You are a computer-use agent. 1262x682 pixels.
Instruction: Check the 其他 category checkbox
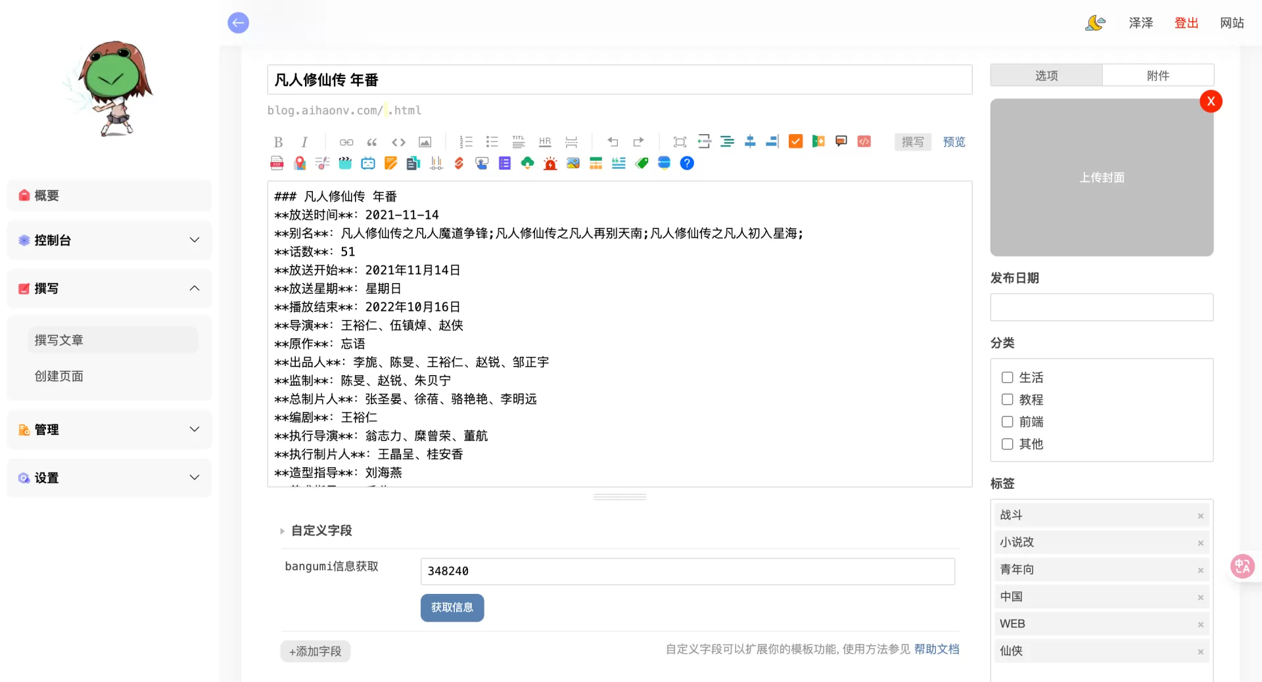(x=1006, y=444)
